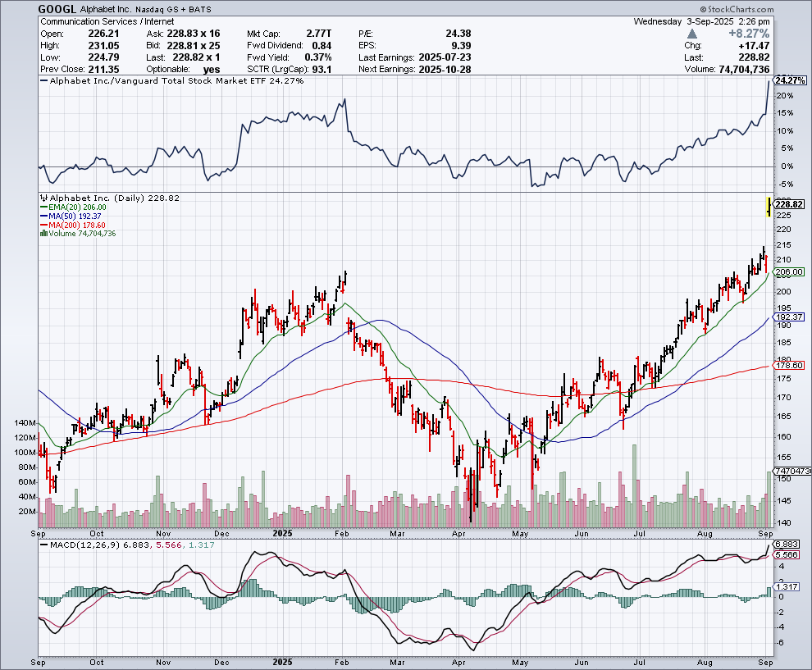The width and height of the screenshot is (812, 670).
Task: Click the Chg value +17.47
Action: point(754,46)
